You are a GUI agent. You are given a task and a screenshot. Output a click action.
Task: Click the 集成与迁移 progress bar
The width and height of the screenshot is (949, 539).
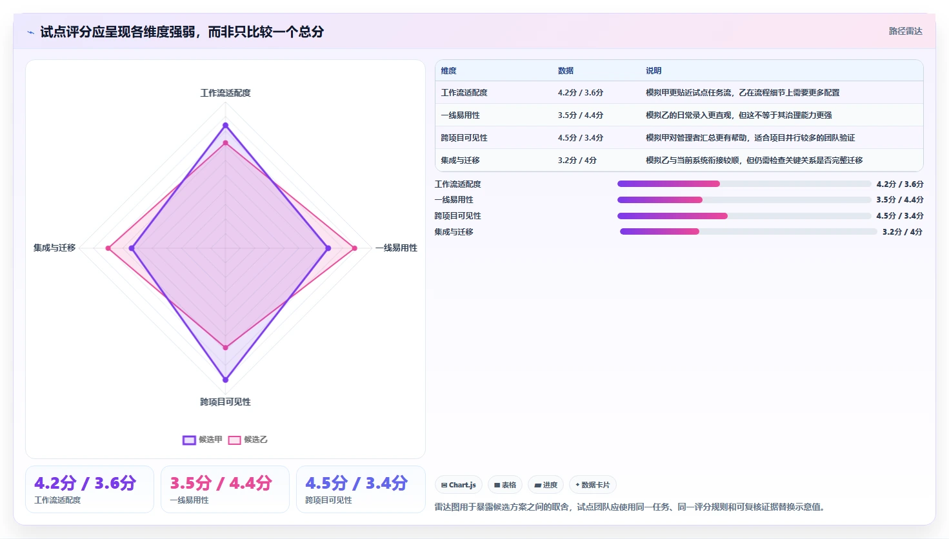[748, 231]
